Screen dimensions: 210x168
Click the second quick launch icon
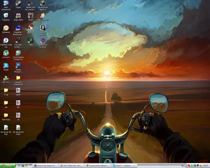pyautogui.click(x=23, y=166)
